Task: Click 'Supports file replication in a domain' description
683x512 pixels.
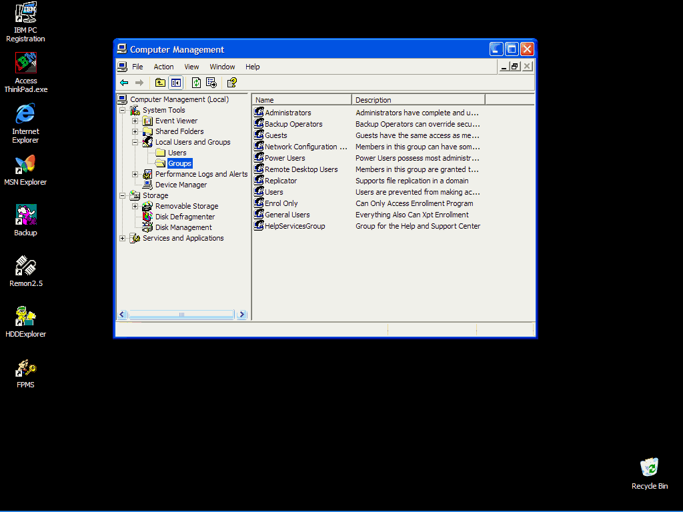Action: point(412,181)
